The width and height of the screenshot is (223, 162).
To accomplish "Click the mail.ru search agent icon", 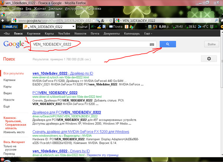I will pos(26,27).
